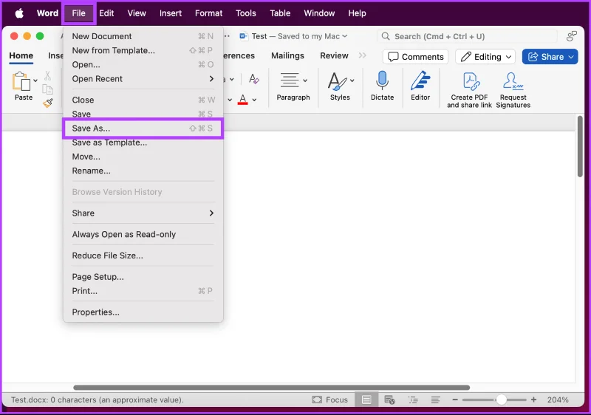
Task: Switch to Draft view icon
Action: tap(436, 399)
